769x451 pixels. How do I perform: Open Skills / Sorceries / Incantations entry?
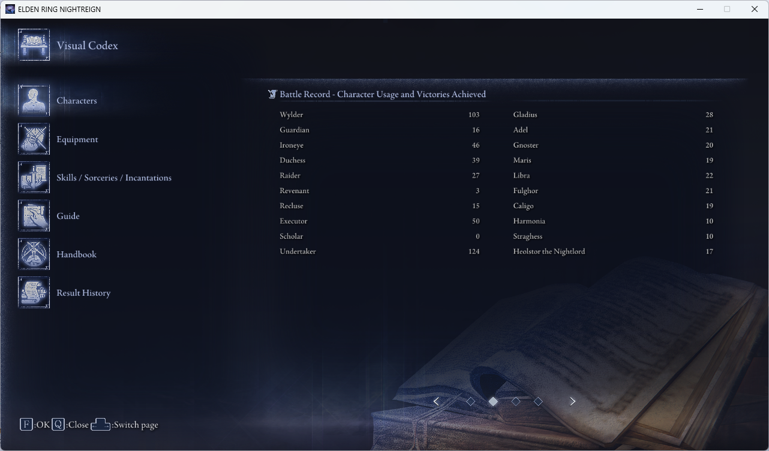114,178
